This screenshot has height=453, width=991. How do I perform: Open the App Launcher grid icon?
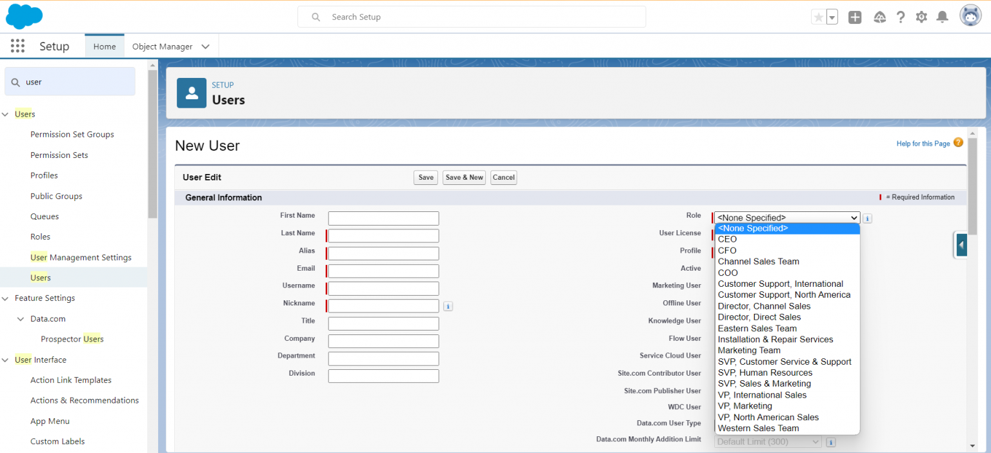(x=17, y=46)
